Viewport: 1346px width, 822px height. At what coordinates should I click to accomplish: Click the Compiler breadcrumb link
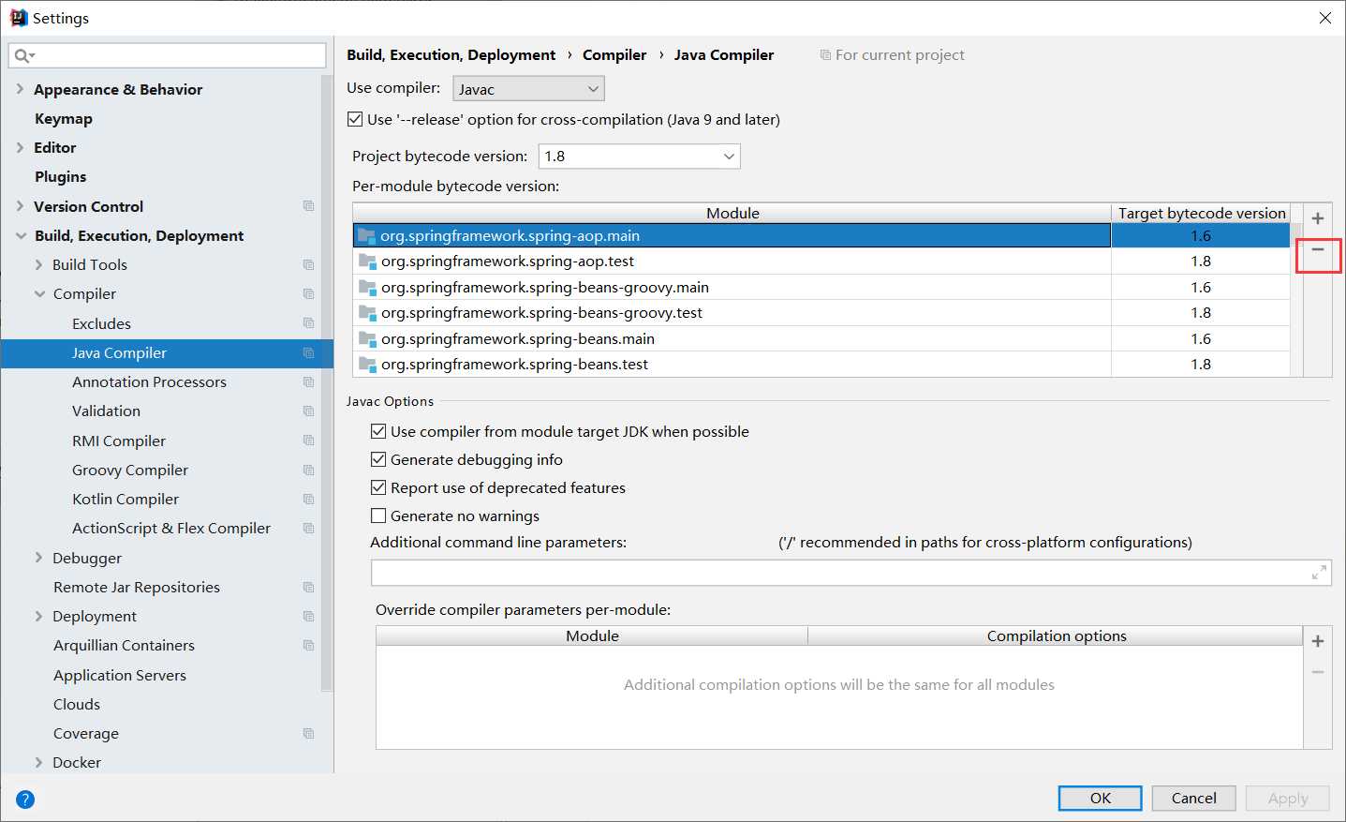[x=614, y=55]
